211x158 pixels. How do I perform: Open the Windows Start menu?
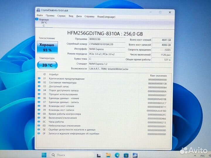(x=44, y=155)
